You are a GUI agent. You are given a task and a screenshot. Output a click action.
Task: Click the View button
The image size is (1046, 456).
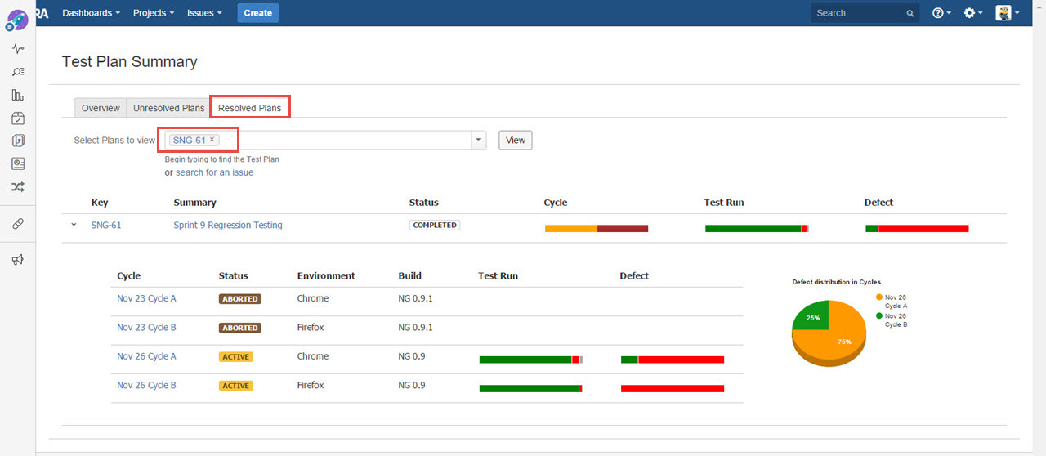(516, 141)
